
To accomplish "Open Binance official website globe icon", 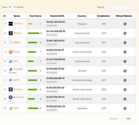I will coord(125,33).
